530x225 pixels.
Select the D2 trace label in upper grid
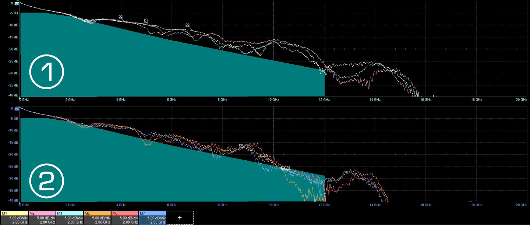(x=121, y=17)
